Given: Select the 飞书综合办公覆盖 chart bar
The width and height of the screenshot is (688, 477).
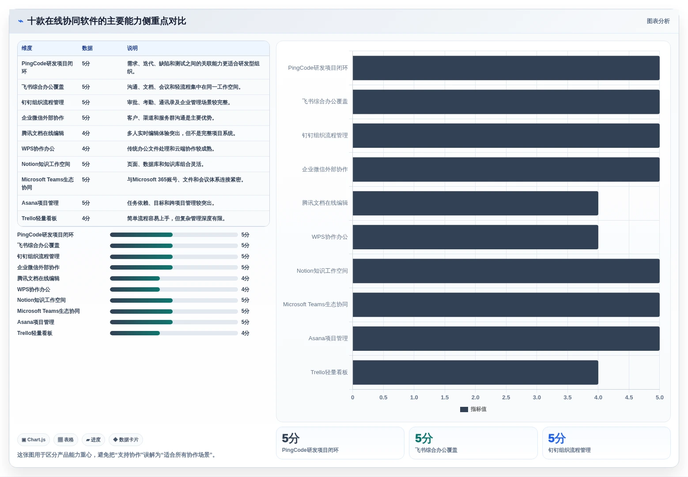Looking at the screenshot, I should click(506, 102).
